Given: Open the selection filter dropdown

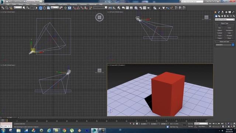Looking at the screenshot, I should tap(18, 7).
